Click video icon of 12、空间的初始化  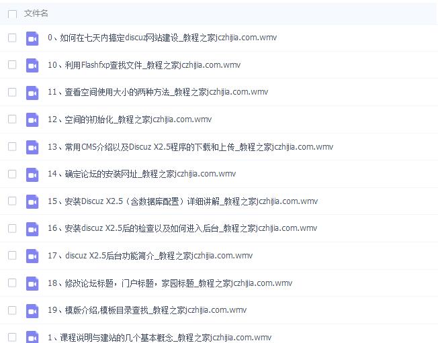click(32, 119)
